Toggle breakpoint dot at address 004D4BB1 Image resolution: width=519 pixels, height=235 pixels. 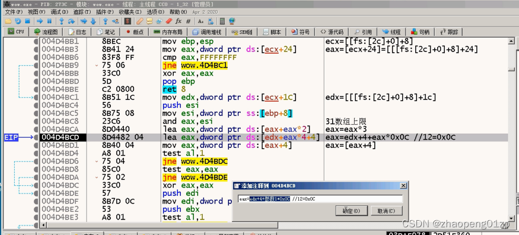pos(36,41)
